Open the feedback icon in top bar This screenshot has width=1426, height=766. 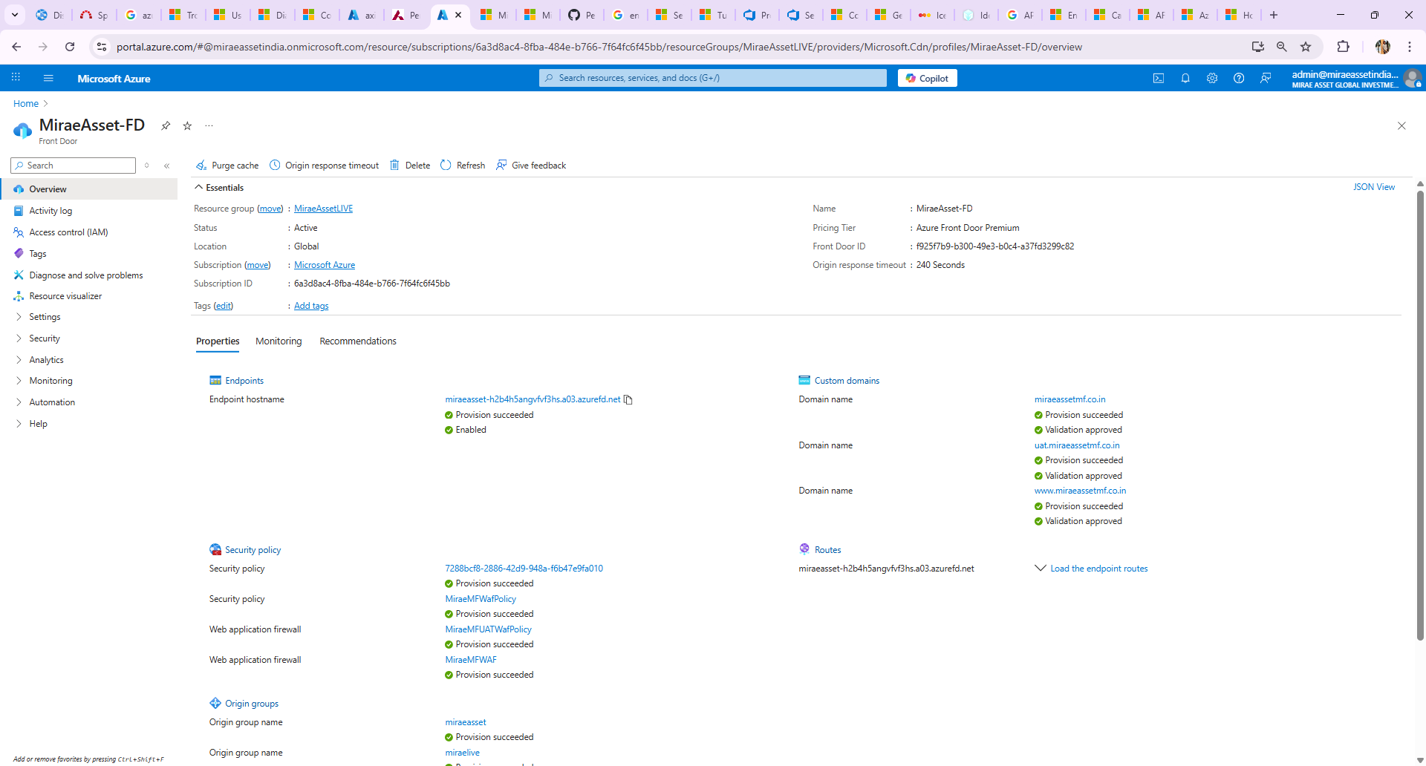tap(1266, 78)
